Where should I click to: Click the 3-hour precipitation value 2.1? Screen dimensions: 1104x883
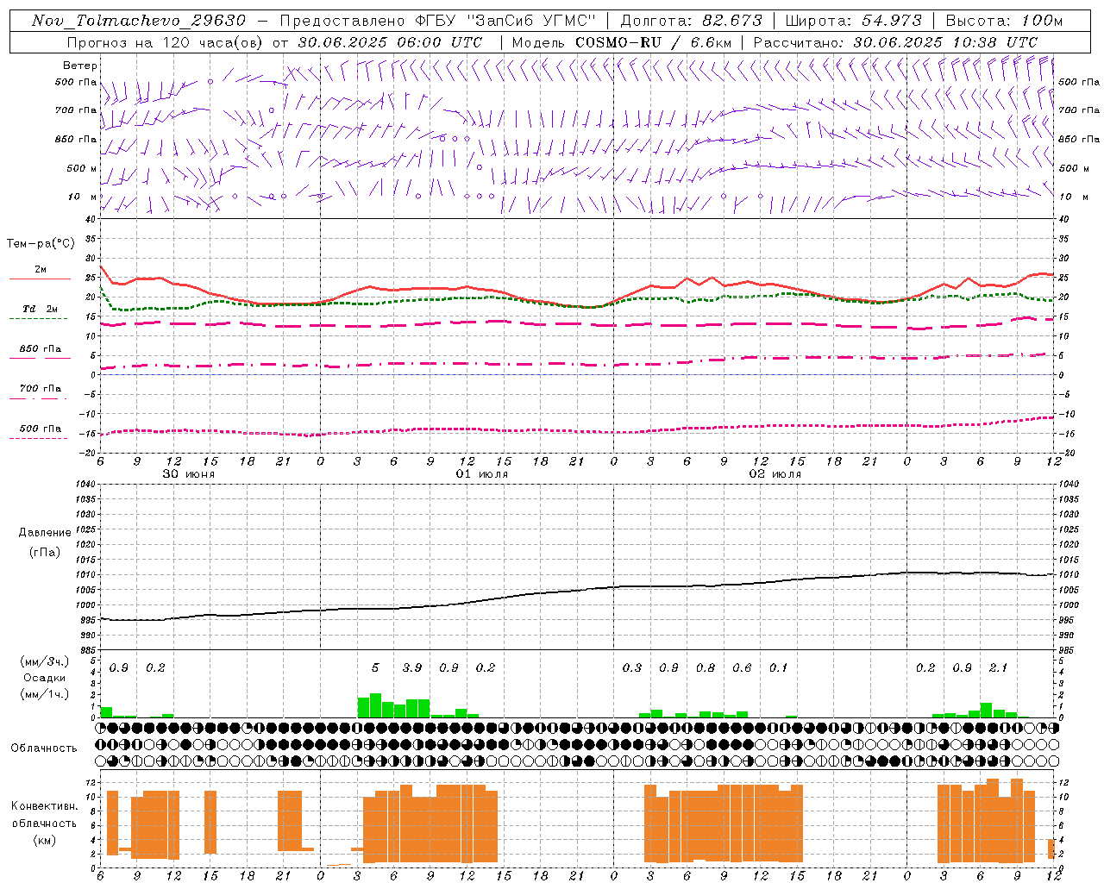click(x=998, y=667)
